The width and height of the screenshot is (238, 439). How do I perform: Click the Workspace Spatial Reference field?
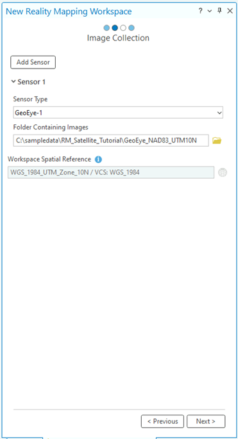(x=111, y=172)
